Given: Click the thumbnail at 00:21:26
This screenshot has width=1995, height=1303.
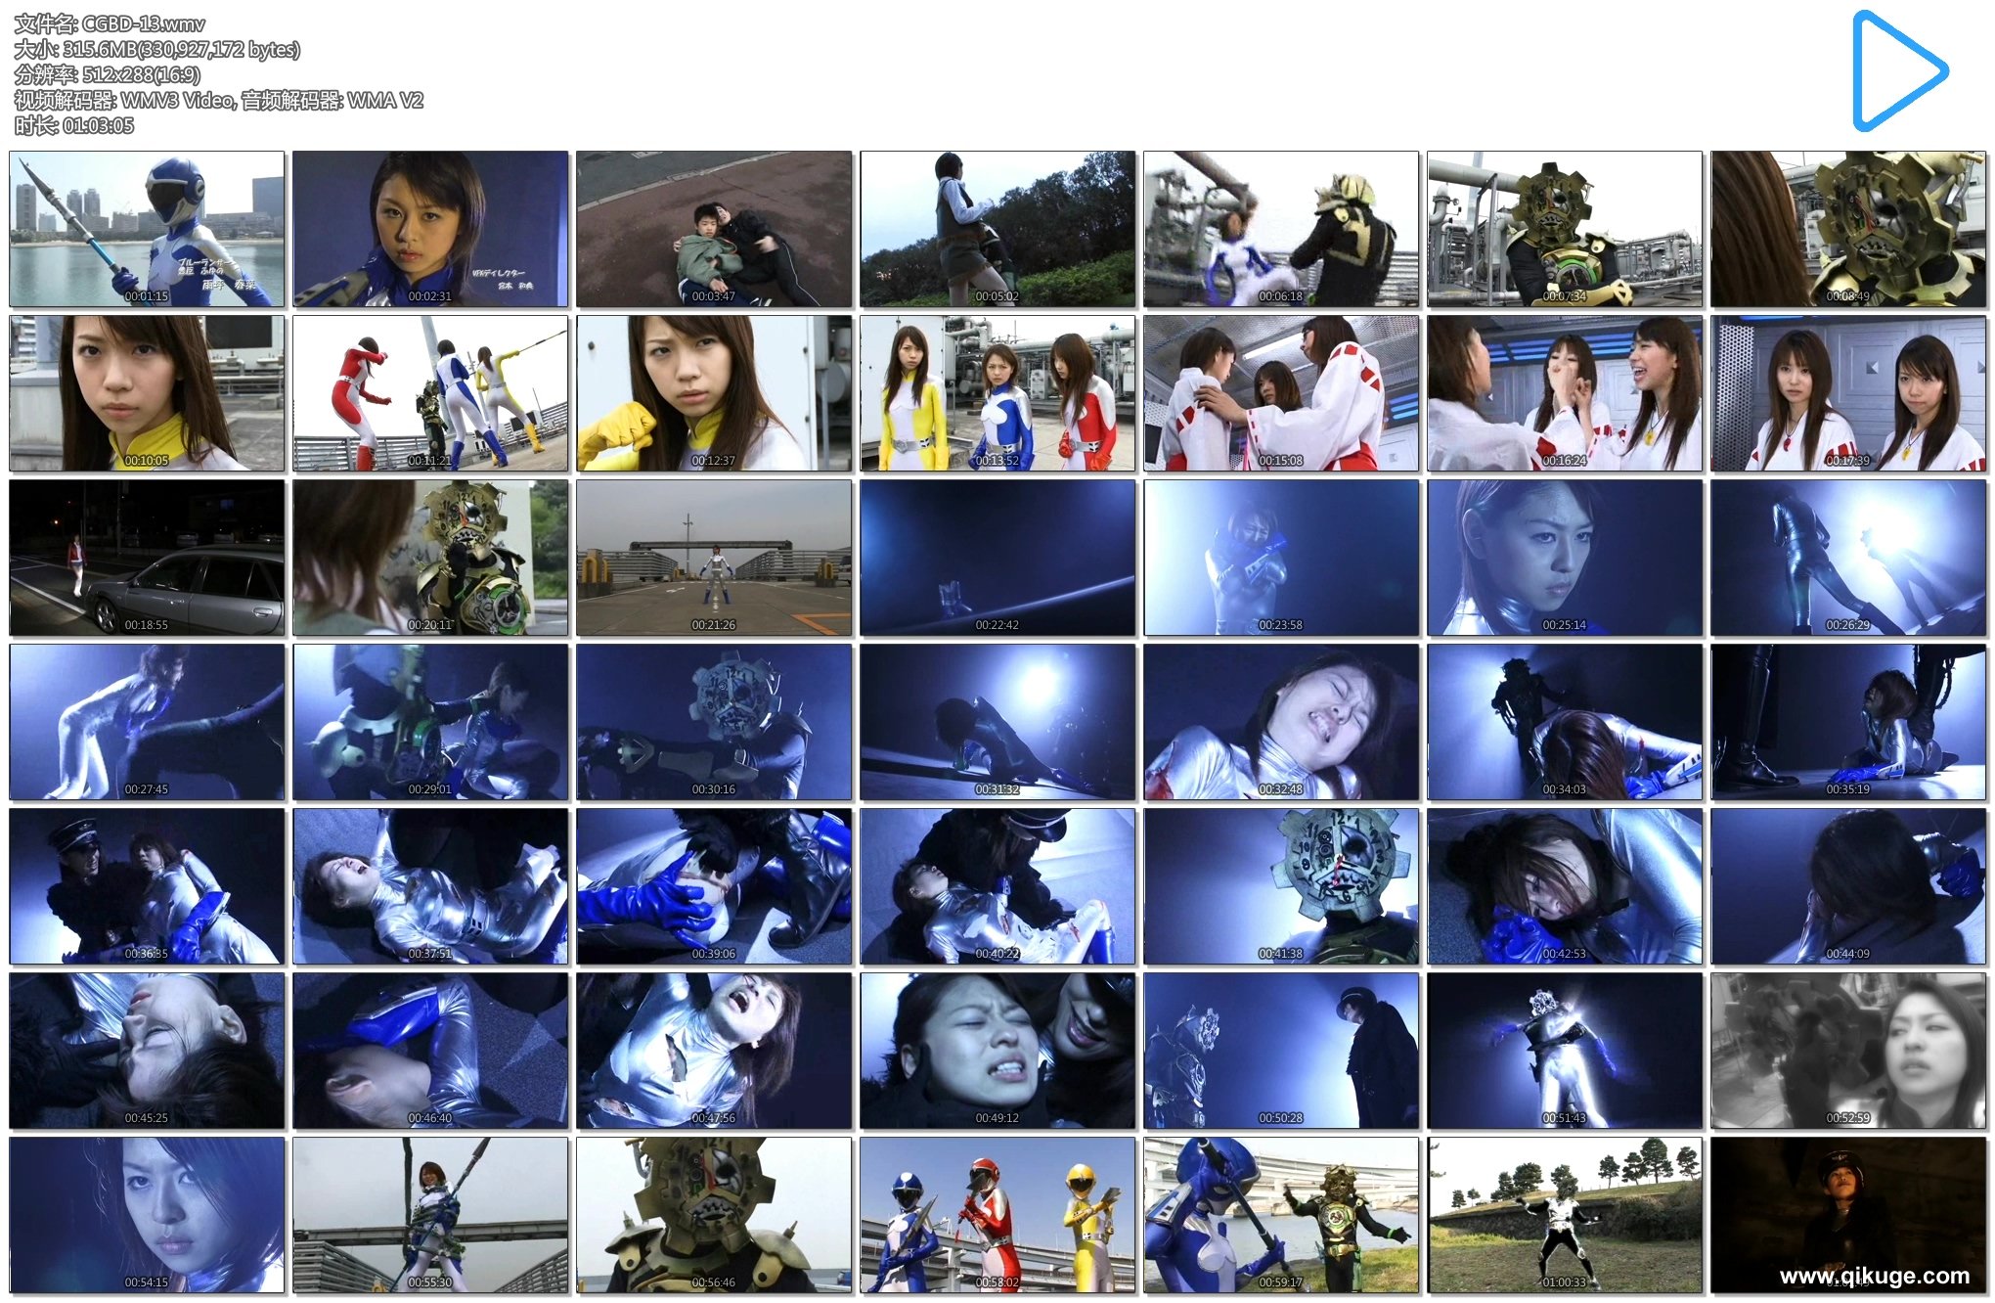Looking at the screenshot, I should (x=714, y=558).
